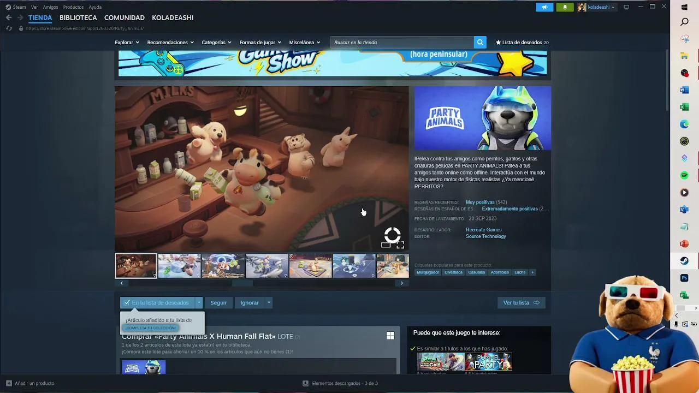Image resolution: width=699 pixels, height=393 pixels.
Task: Open the Source Technology publisher link
Action: [485, 236]
